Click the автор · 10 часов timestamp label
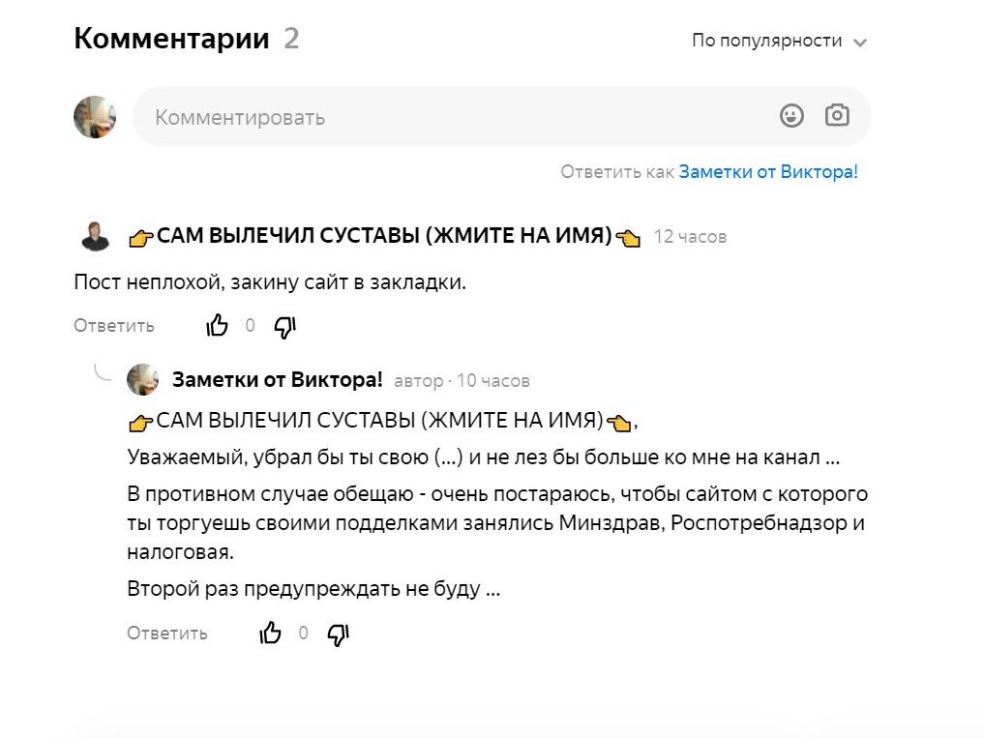This screenshot has height=738, width=984. click(x=461, y=380)
